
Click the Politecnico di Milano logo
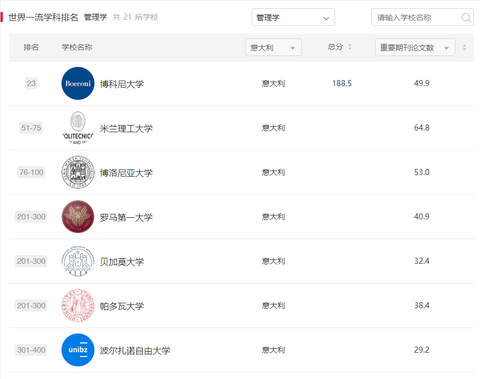pyautogui.click(x=78, y=128)
